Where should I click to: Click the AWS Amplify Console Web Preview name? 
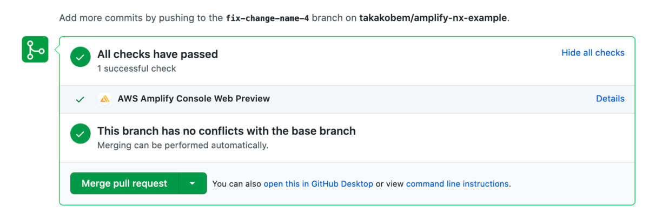[x=194, y=99]
